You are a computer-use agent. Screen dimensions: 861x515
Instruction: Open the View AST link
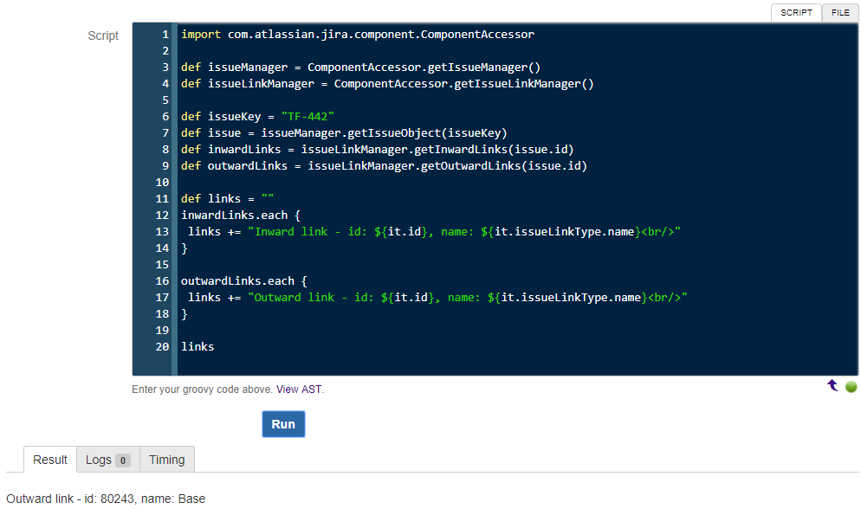click(299, 389)
